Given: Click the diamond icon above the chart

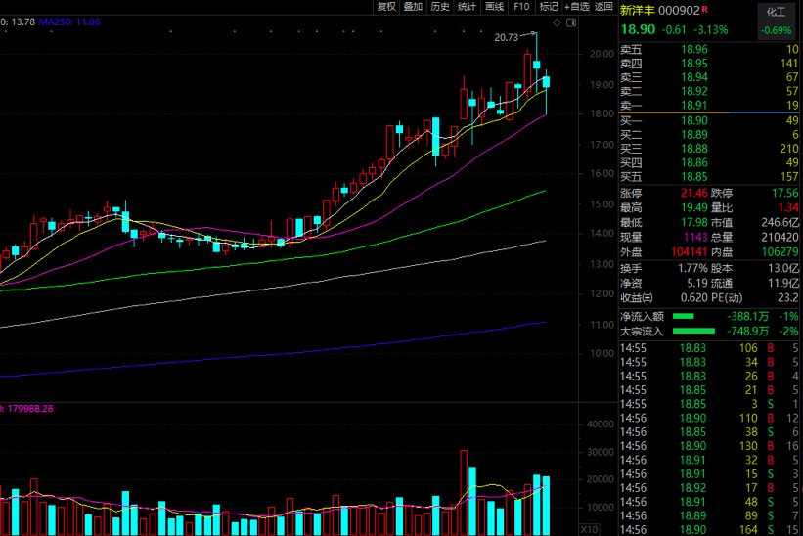Looking at the screenshot, I should click(554, 22).
